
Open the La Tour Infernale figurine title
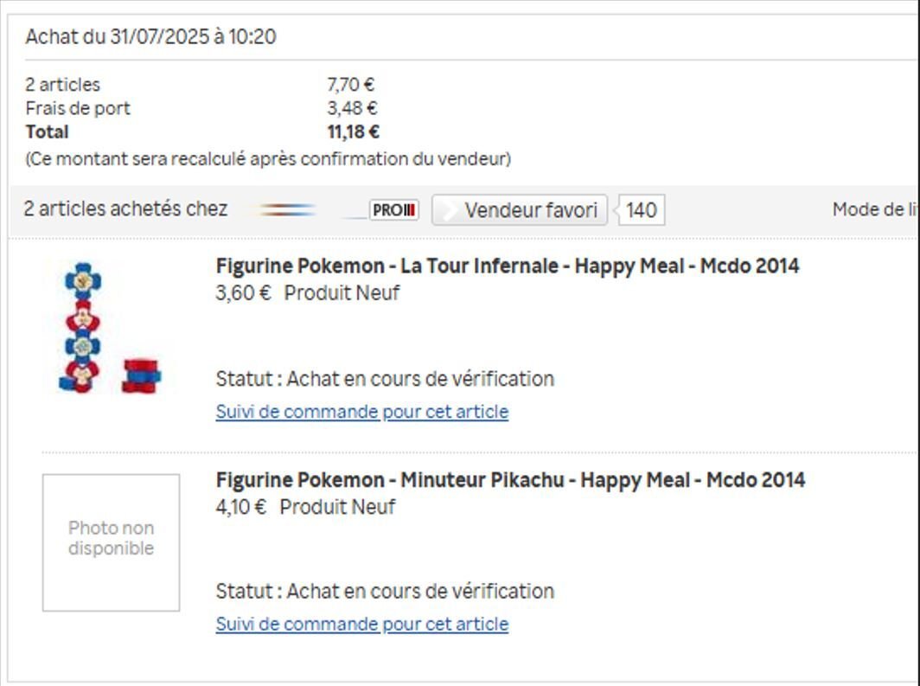tap(507, 266)
